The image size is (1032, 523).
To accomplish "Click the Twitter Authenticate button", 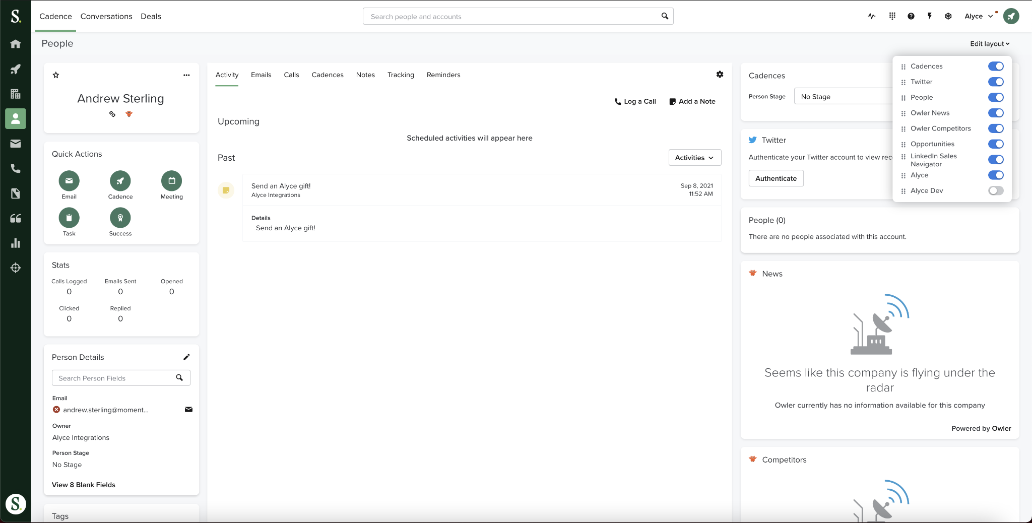I will (x=776, y=178).
